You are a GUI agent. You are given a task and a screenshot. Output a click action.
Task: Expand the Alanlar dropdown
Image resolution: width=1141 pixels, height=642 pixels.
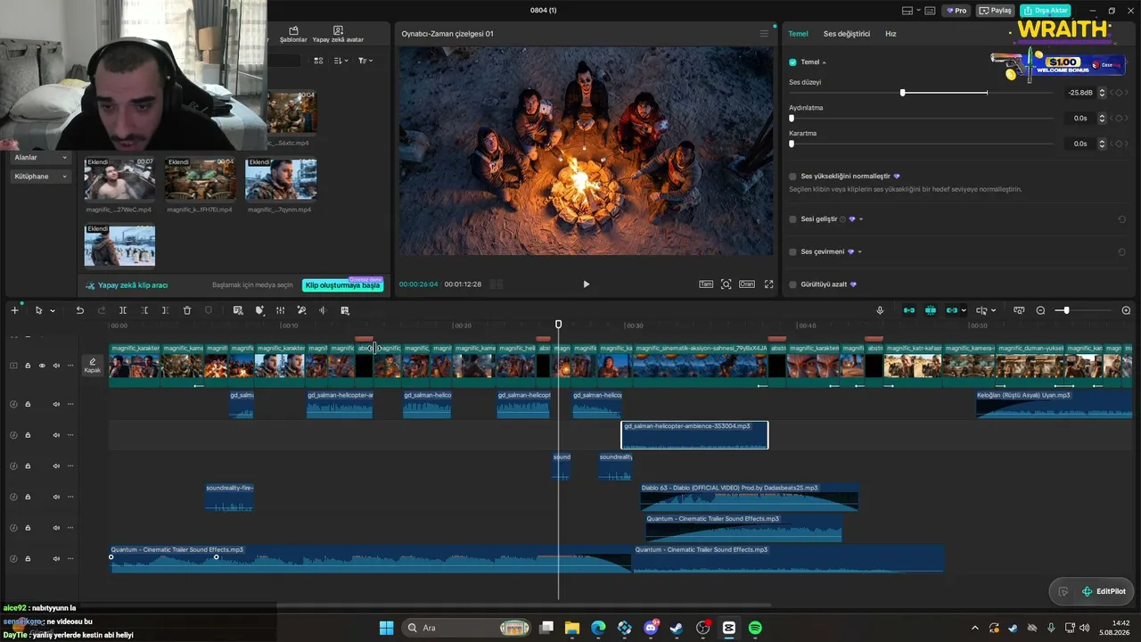(x=40, y=158)
